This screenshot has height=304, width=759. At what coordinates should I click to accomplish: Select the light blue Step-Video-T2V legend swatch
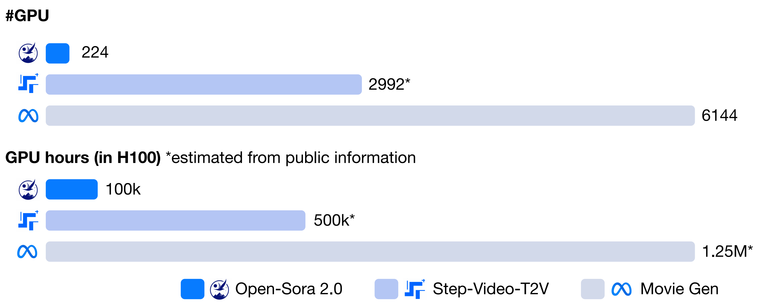(x=386, y=289)
